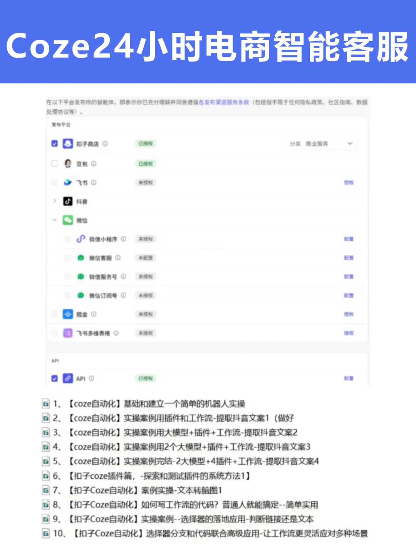Click the 掘金 platform icon
Screen dimensions: 416x555
(x=68, y=314)
